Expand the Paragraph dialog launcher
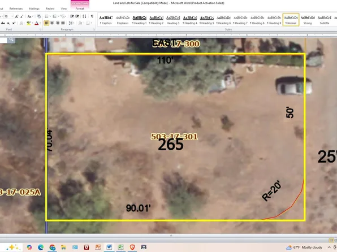 point(94,29)
